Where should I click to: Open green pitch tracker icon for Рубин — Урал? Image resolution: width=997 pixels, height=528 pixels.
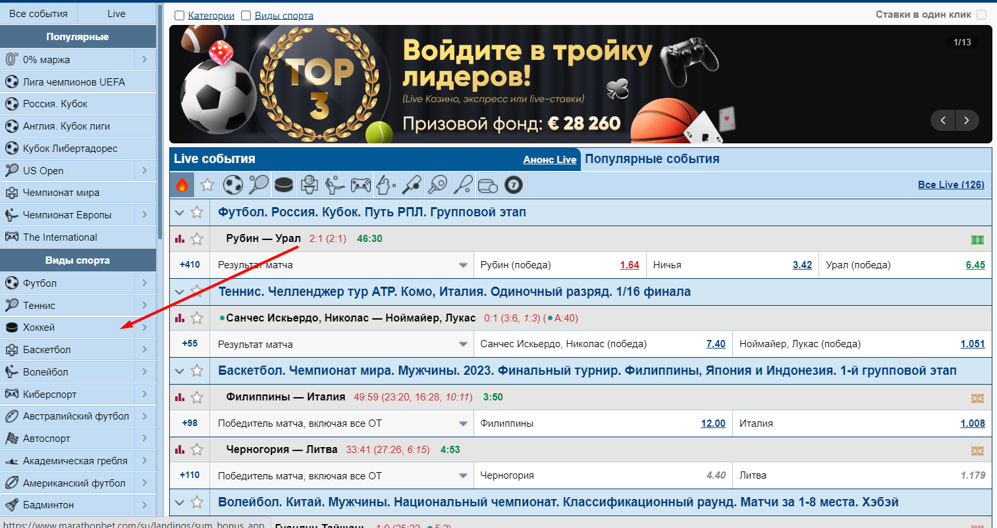tap(978, 239)
